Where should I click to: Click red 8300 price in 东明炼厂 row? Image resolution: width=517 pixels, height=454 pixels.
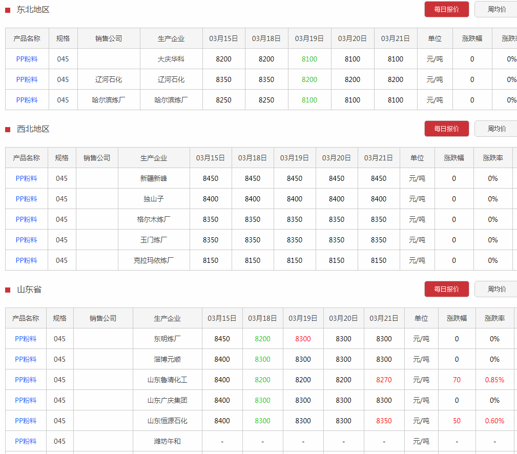point(303,339)
